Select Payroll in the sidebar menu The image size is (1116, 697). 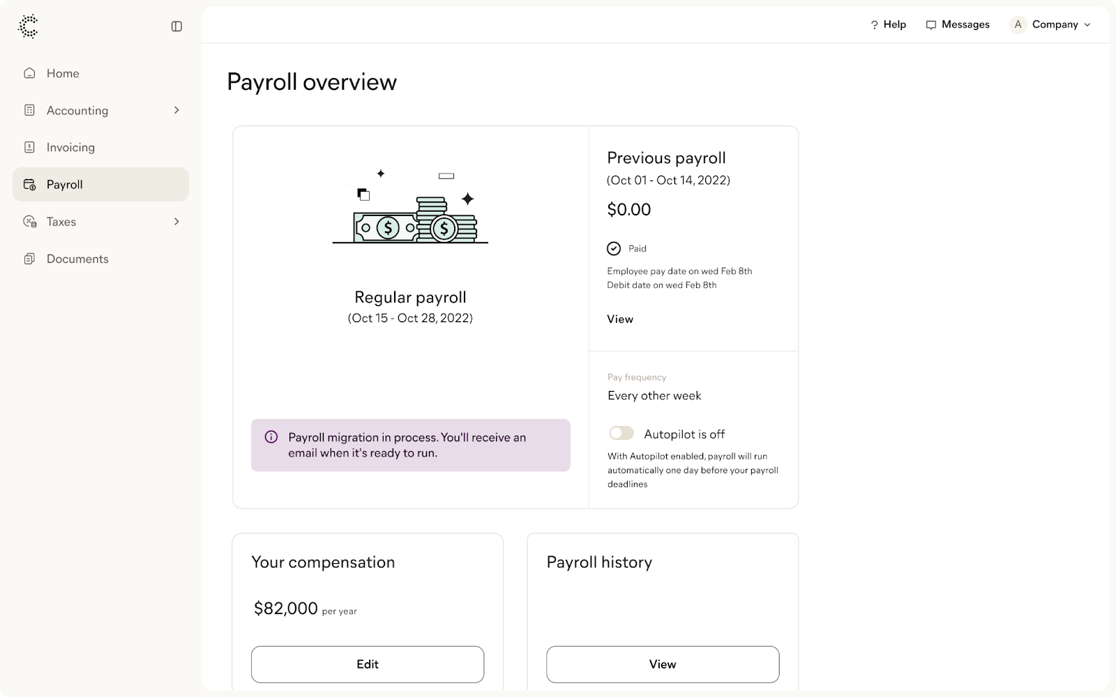point(100,185)
